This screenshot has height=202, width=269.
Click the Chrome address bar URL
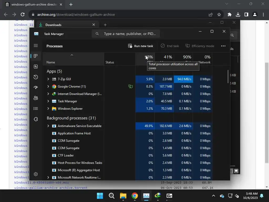pos(76,15)
